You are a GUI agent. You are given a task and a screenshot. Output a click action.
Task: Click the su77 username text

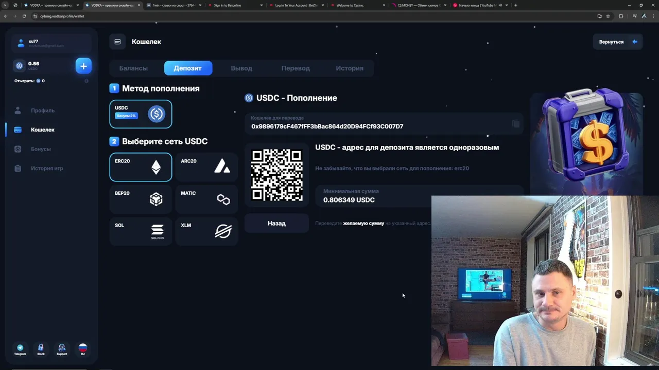click(x=33, y=41)
